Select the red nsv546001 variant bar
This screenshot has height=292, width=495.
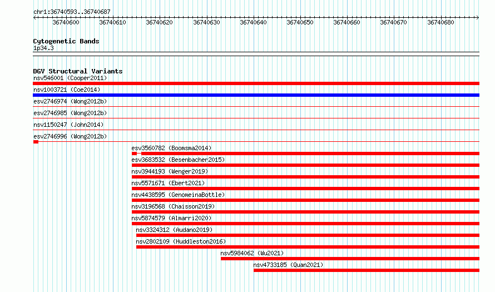(256, 83)
